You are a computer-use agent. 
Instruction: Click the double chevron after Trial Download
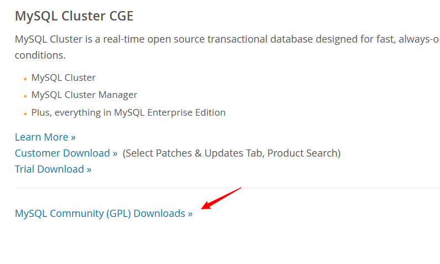point(89,170)
